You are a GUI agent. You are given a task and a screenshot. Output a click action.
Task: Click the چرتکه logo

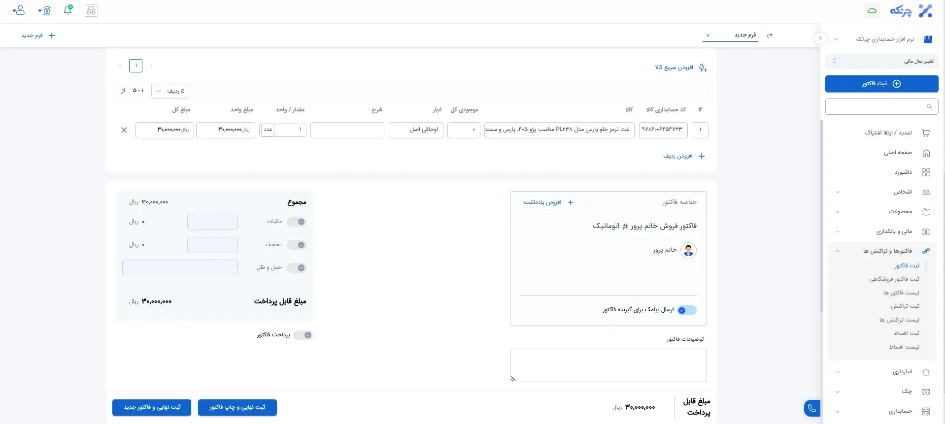pyautogui.click(x=911, y=10)
